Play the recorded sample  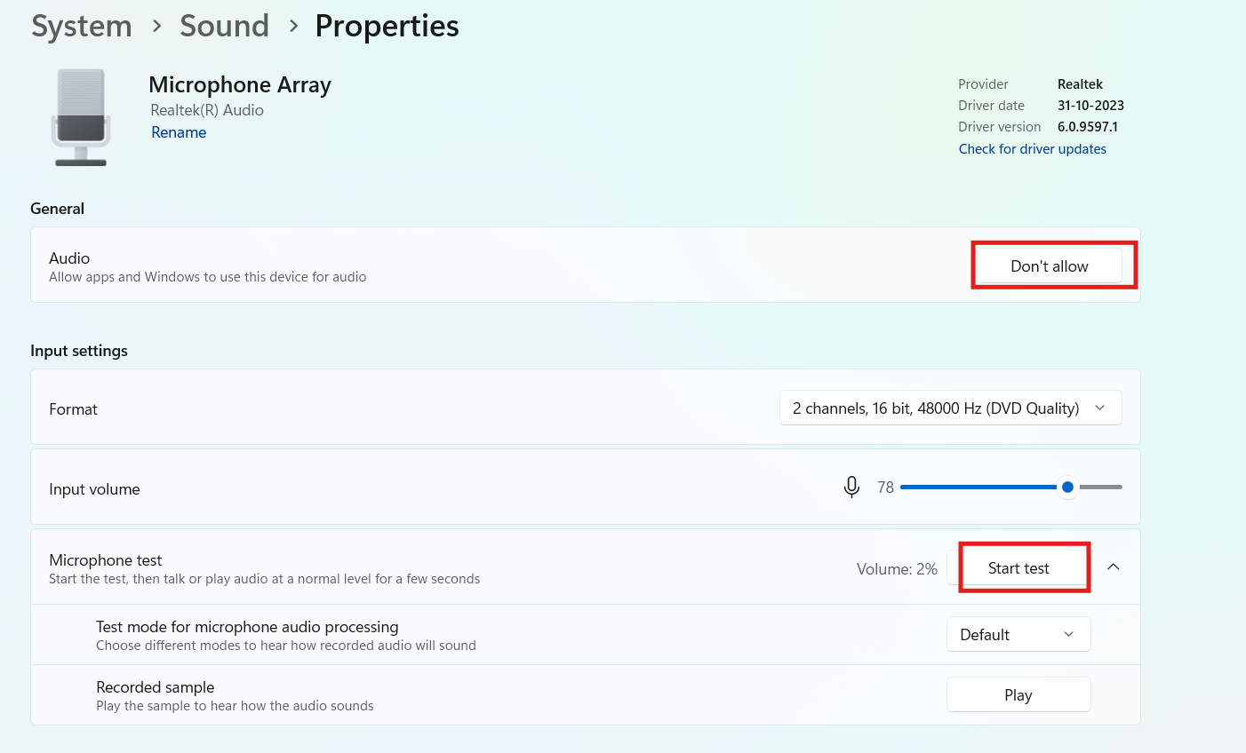pyautogui.click(x=1018, y=694)
